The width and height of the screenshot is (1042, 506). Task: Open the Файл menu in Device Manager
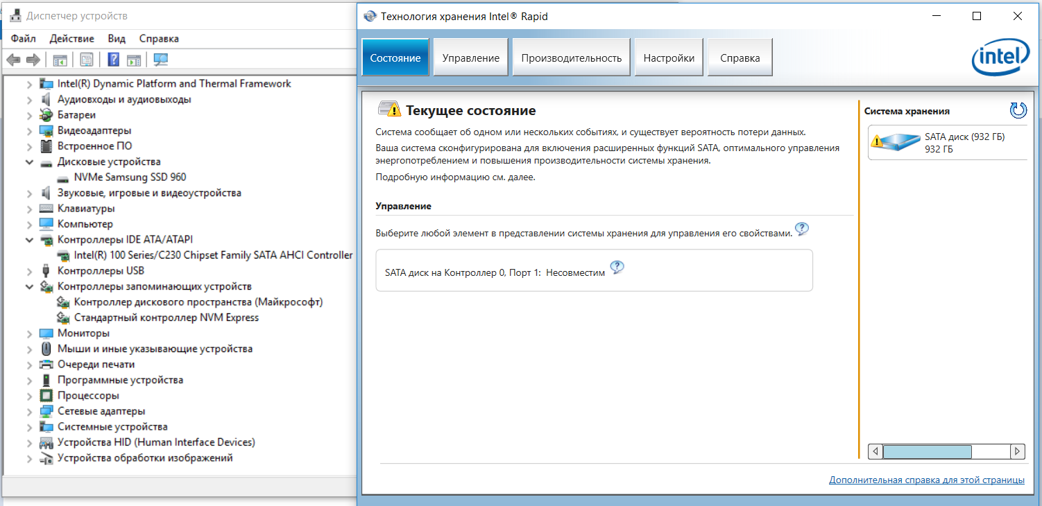pos(24,39)
